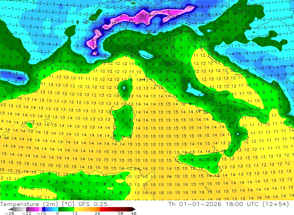Click the "48" legend scale label
The width and height of the screenshot is (294, 215).
pyautogui.click(x=134, y=213)
